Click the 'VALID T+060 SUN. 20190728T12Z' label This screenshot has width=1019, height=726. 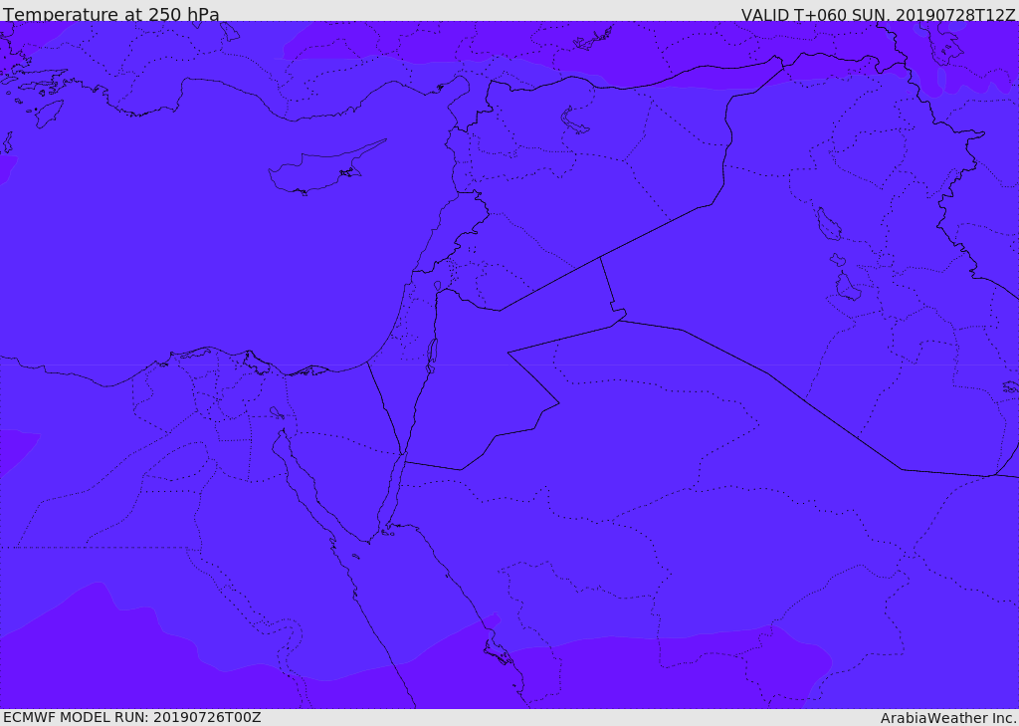pos(878,14)
